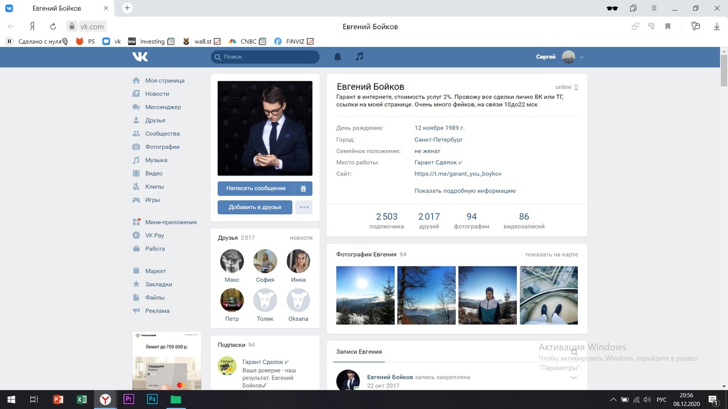Send a gift via gift icon
This screenshot has width=728, height=409.
303,189
